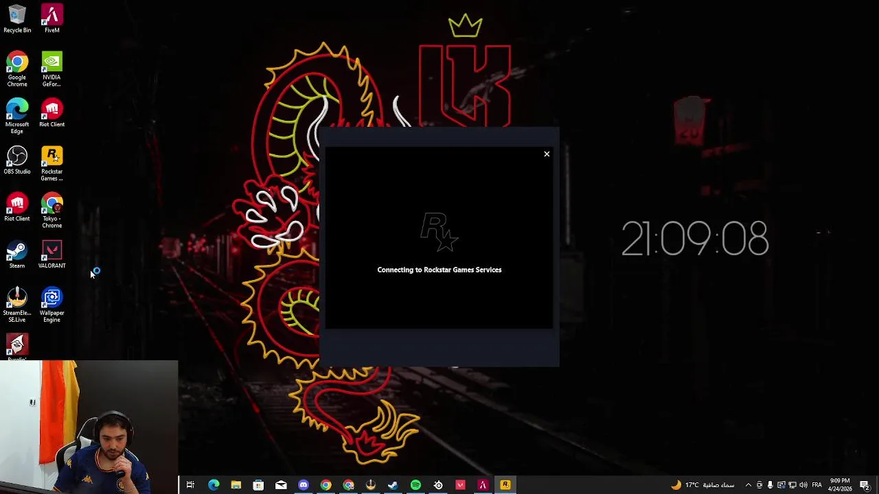879x494 pixels.
Task: Select the Rockstar Games Launcher desktop icon
Action: tap(52, 164)
